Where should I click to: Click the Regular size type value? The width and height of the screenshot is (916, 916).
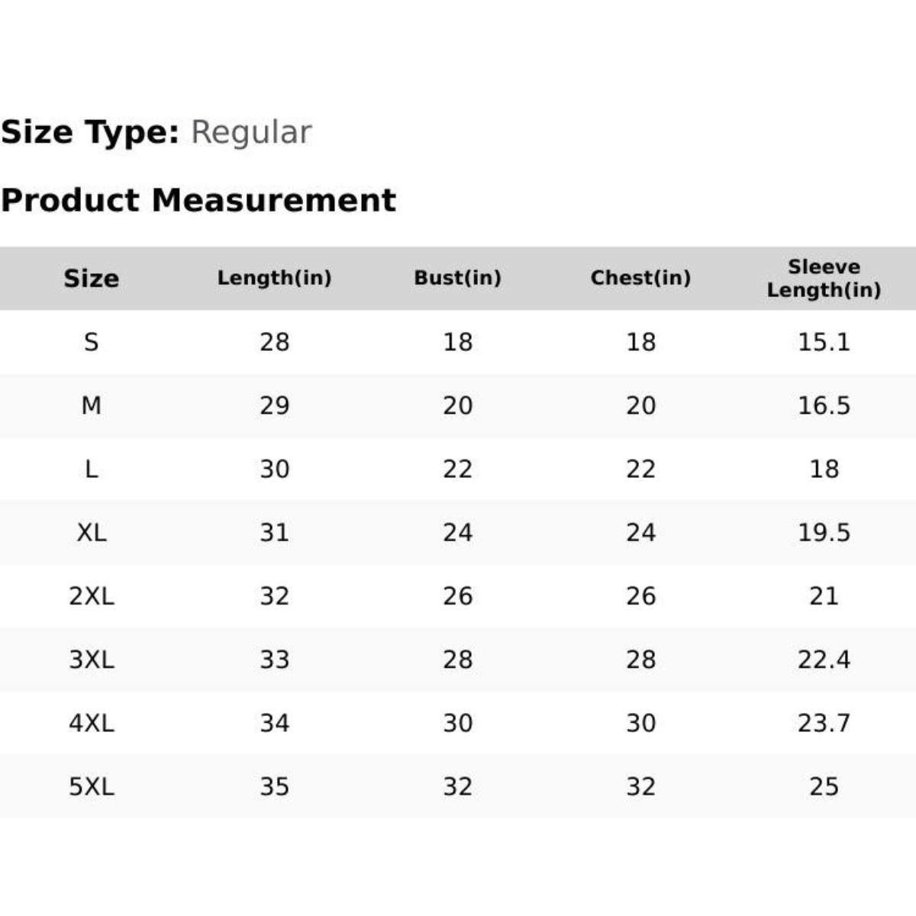(x=251, y=132)
